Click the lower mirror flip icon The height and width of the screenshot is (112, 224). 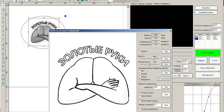pyautogui.click(x=3, y=49)
